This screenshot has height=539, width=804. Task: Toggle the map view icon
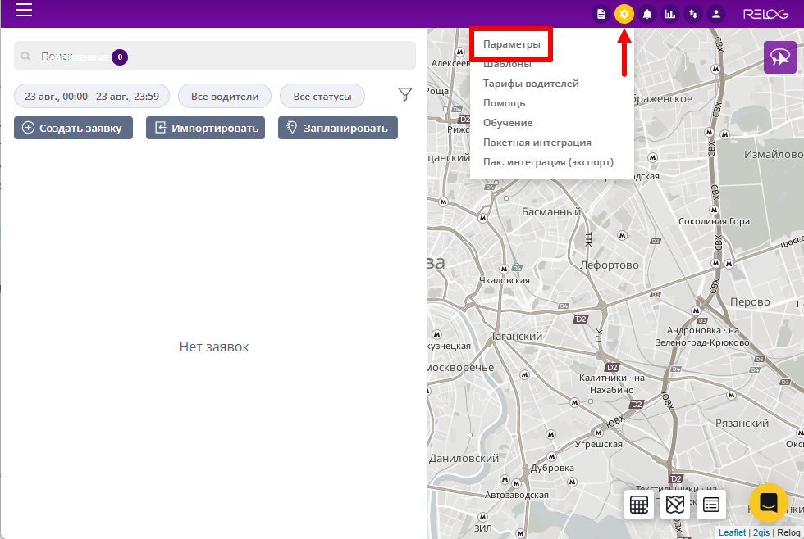[675, 505]
